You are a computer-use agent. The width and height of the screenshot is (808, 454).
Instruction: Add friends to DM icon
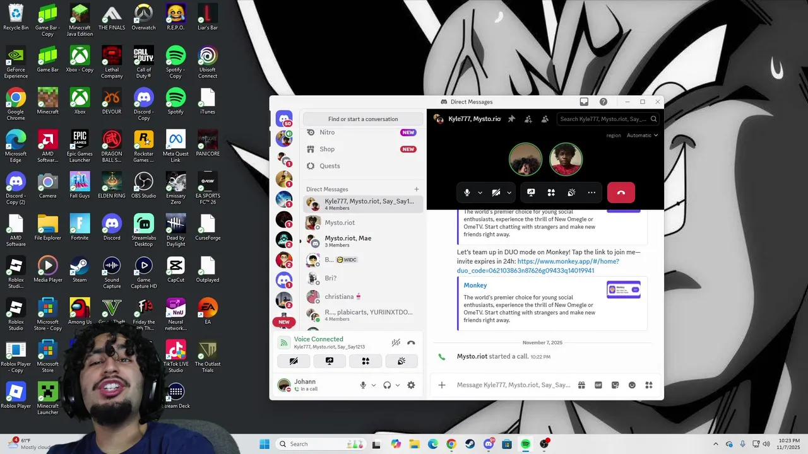pos(528,119)
